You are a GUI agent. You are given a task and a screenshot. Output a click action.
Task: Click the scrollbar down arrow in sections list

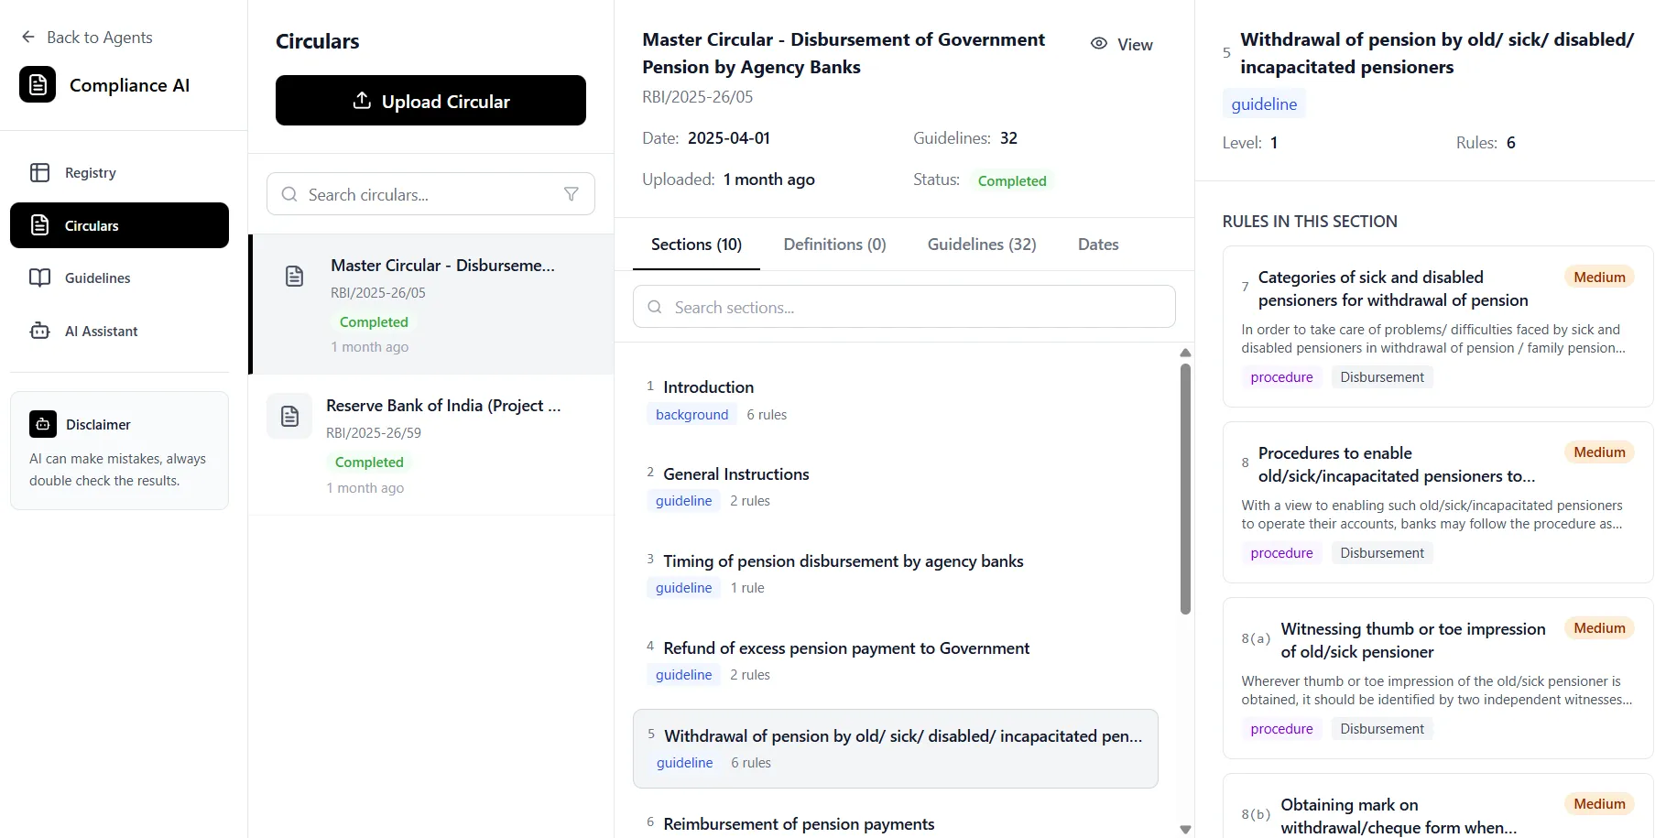[x=1184, y=829]
